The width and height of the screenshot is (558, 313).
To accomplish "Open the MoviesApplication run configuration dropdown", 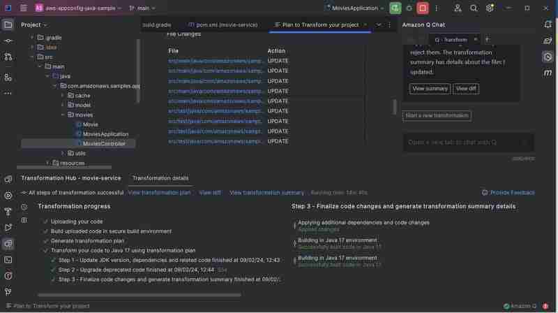I will point(354,8).
